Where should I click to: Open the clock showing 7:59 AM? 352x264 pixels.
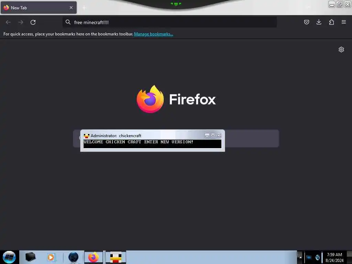(334, 257)
